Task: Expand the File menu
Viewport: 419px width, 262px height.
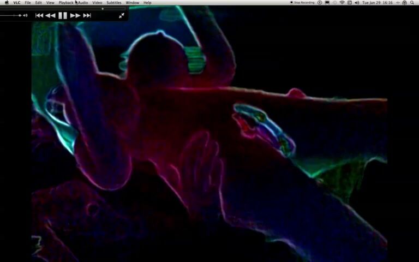Action: tap(27, 3)
